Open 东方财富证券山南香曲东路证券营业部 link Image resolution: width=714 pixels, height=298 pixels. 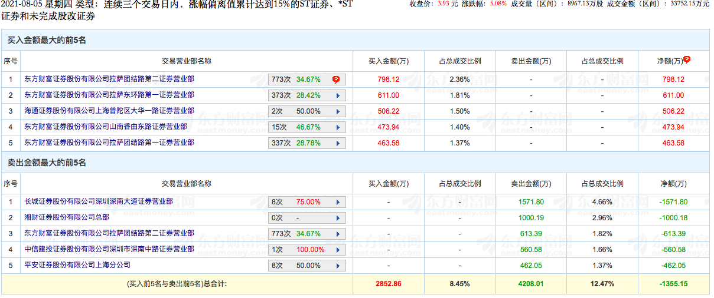point(106,127)
